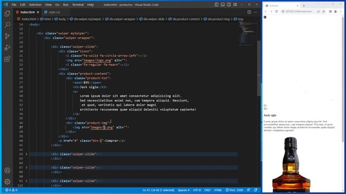Image resolution: width=346 pixels, height=194 pixels.
Task: Reload the page in browser window
Action: tap(276, 11)
